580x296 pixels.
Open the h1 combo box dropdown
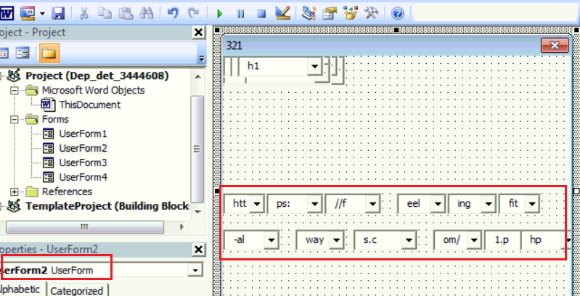(315, 67)
